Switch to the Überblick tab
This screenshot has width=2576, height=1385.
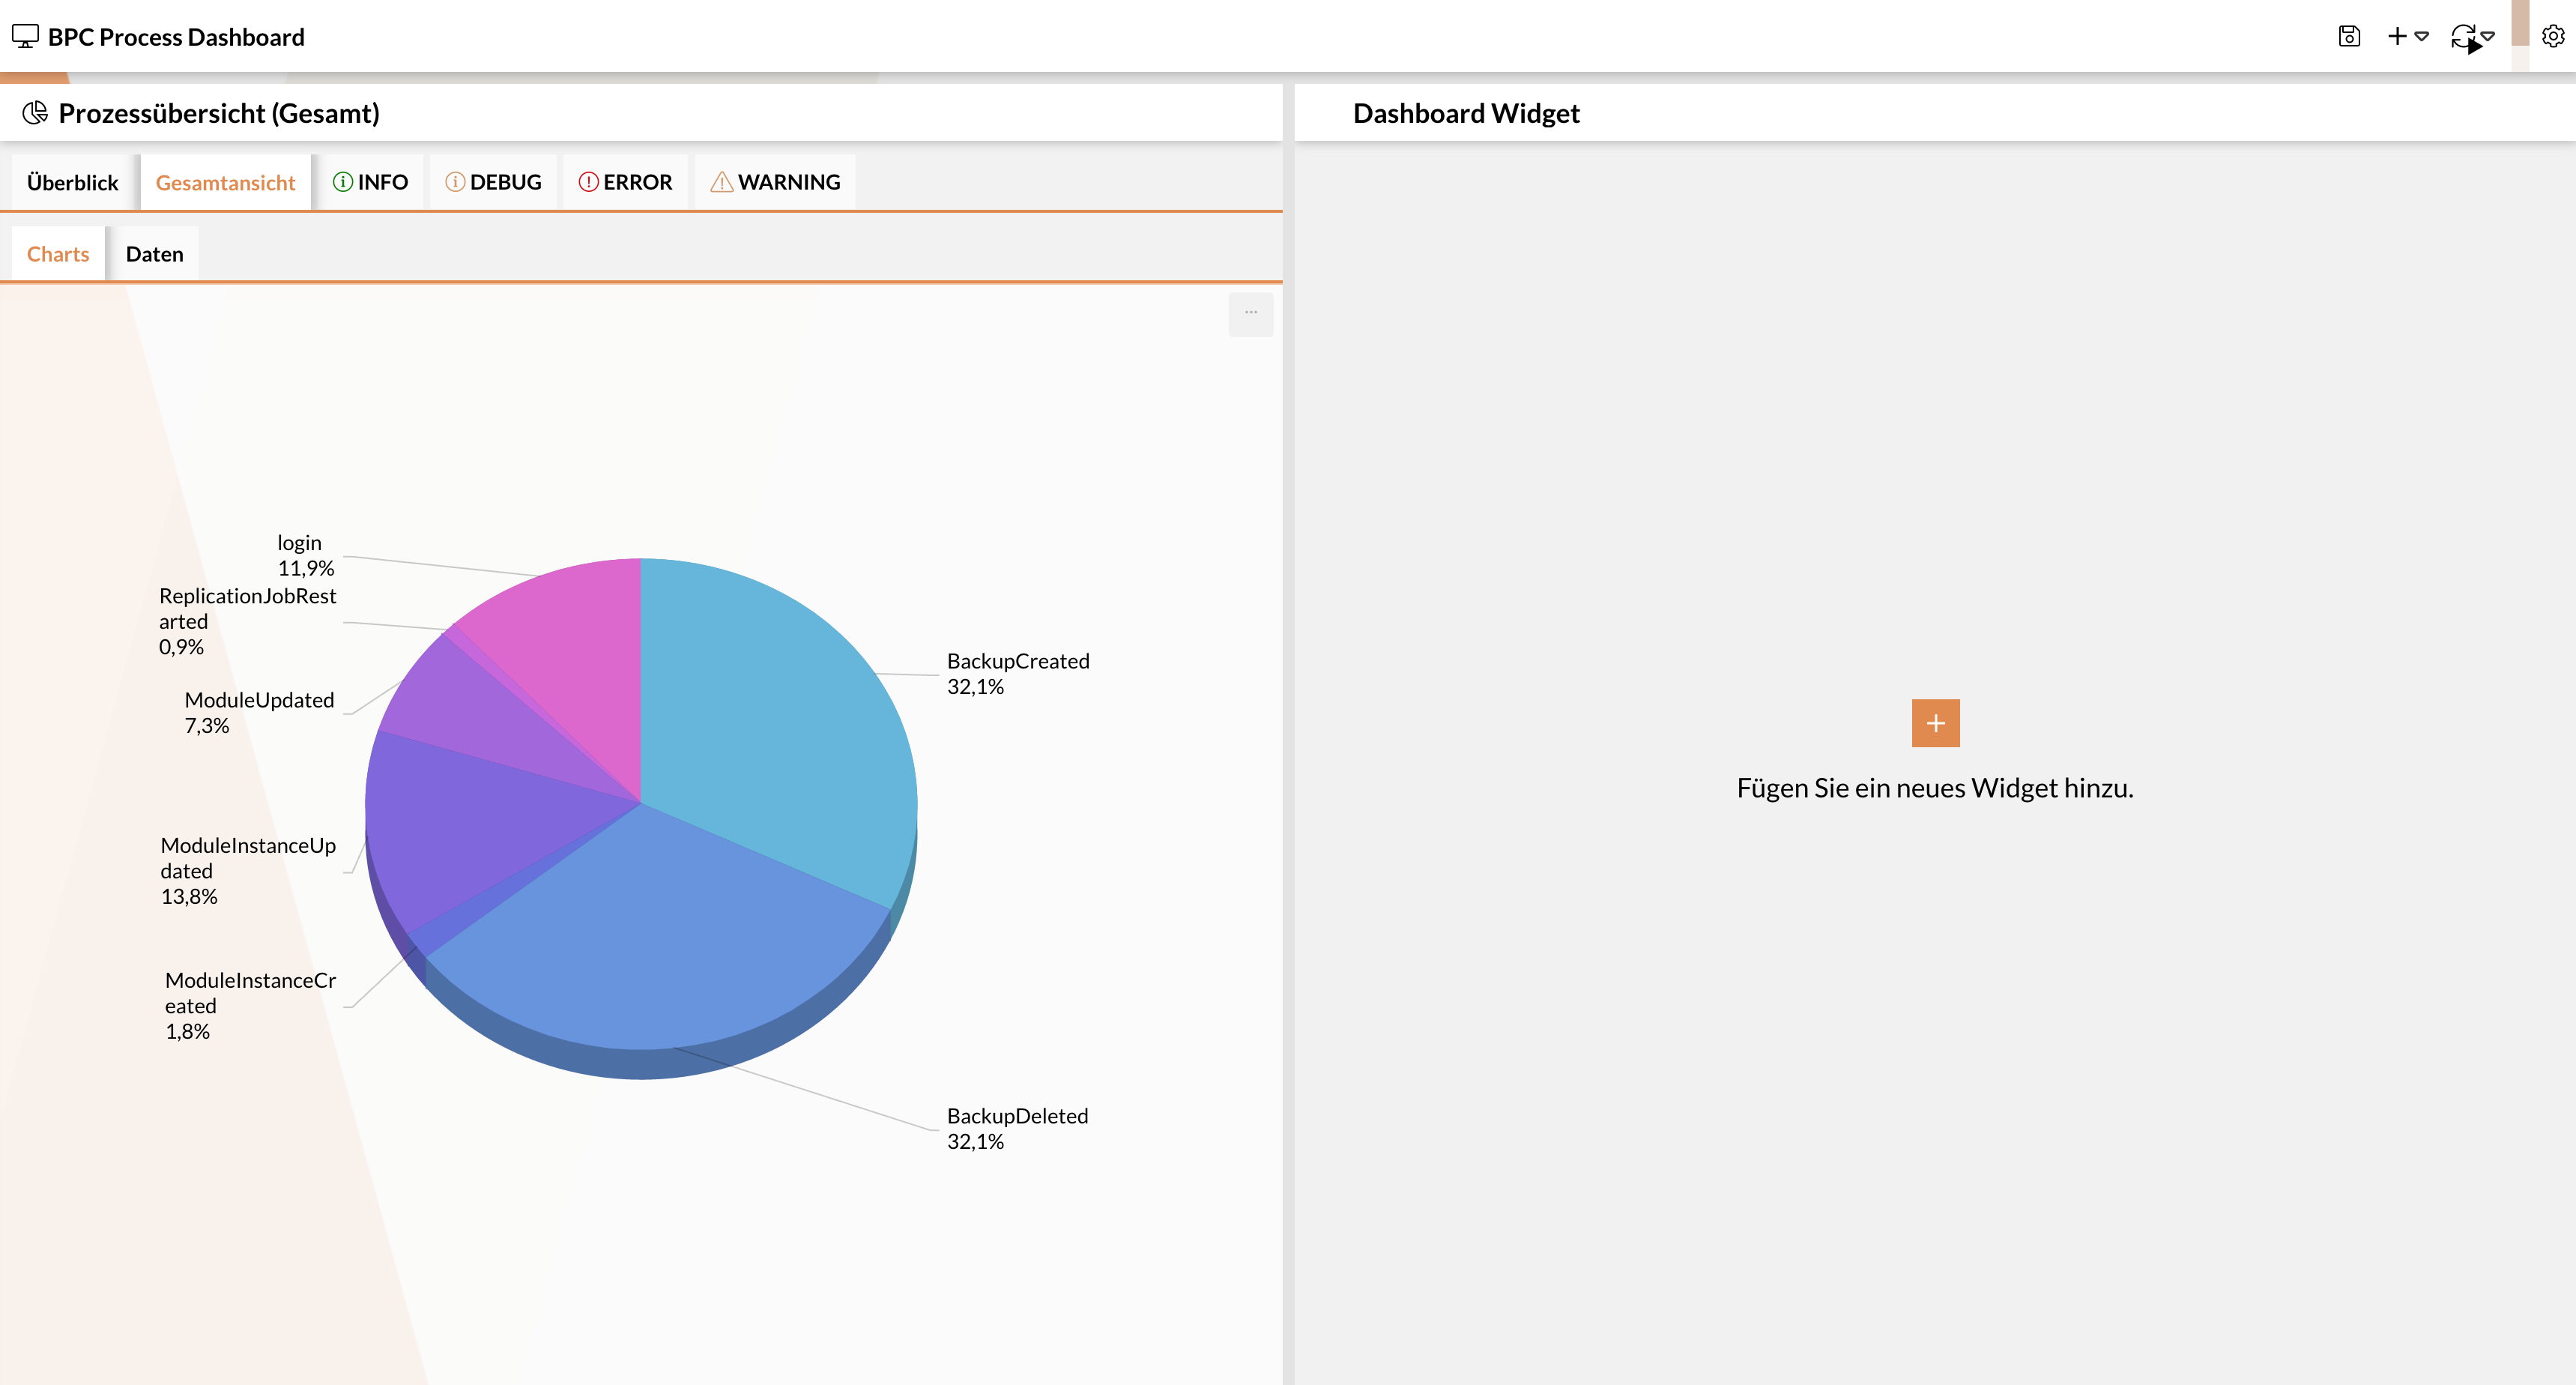(x=72, y=183)
